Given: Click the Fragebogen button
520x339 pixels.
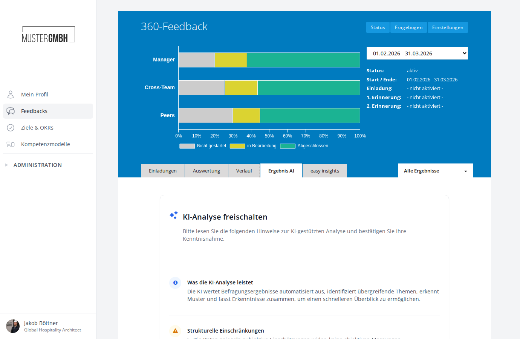Looking at the screenshot, I should [408, 27].
